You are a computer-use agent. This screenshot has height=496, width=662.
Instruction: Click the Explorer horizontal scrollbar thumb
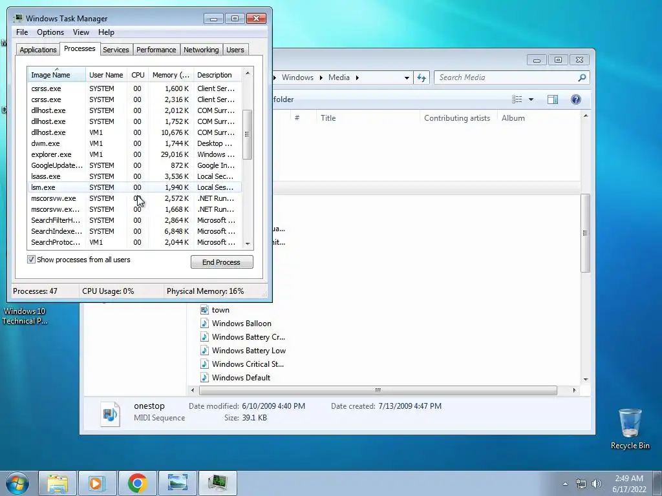tap(378, 390)
